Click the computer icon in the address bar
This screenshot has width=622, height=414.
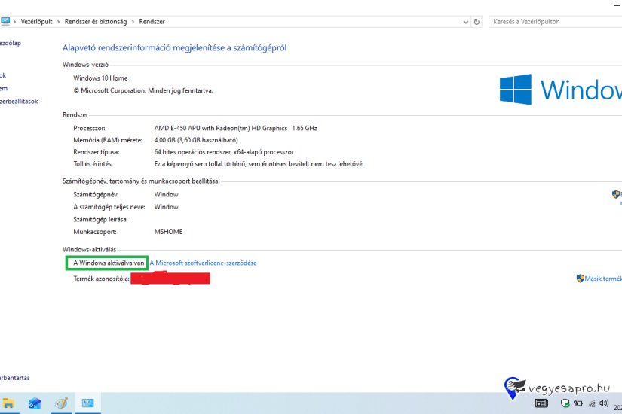tap(5, 22)
